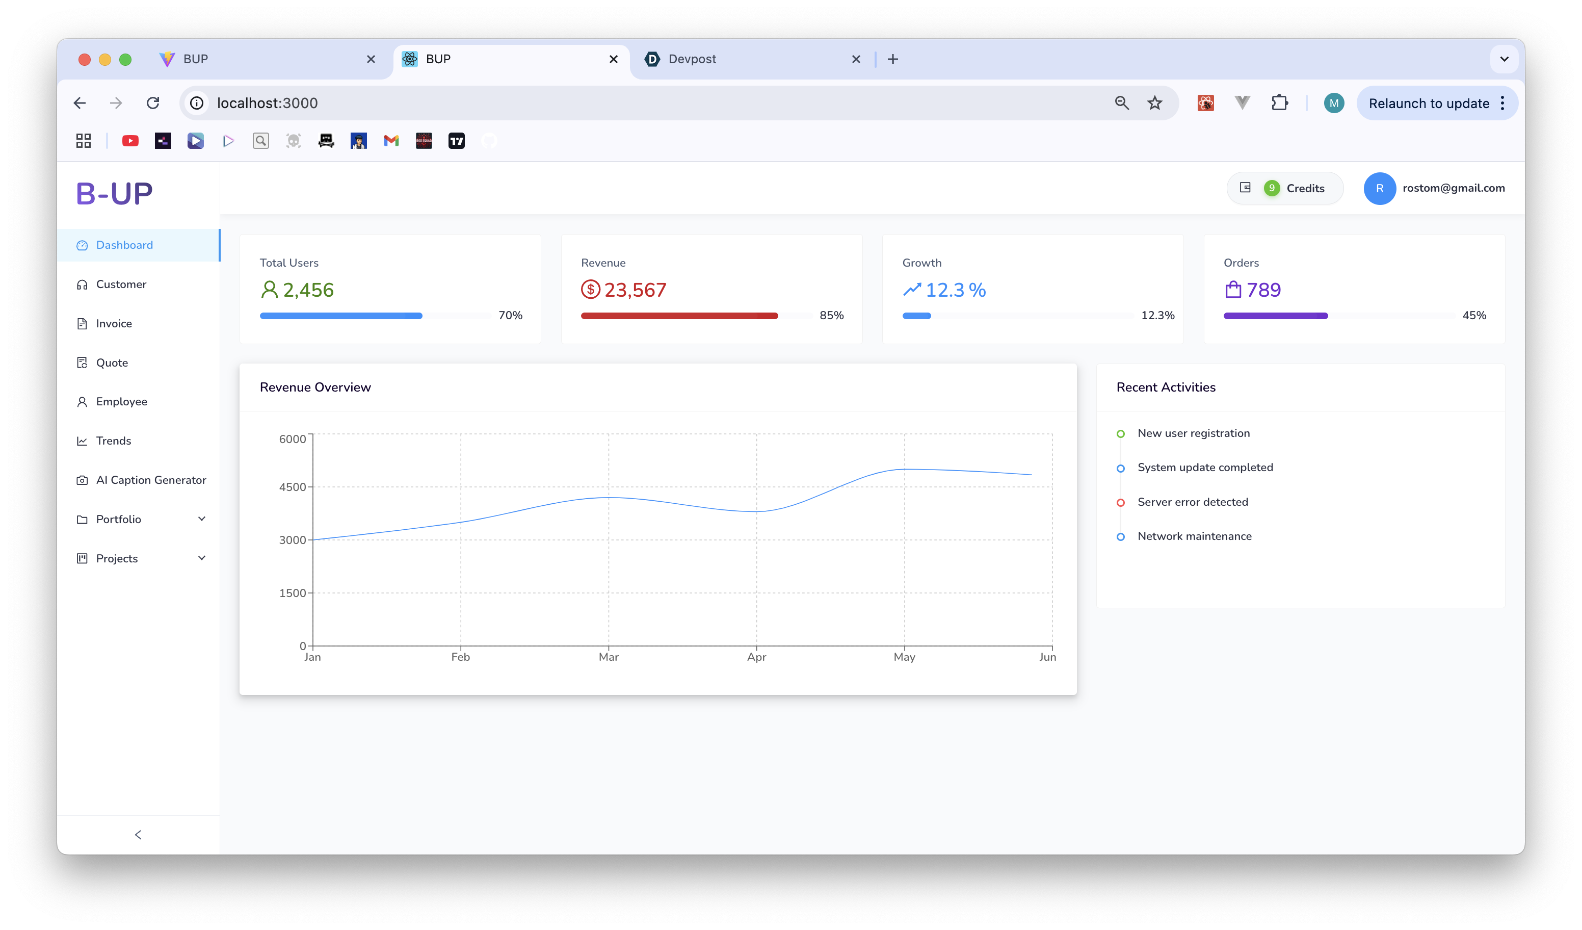Click the browser extensions puzzle icon
The image size is (1582, 930).
tap(1279, 103)
